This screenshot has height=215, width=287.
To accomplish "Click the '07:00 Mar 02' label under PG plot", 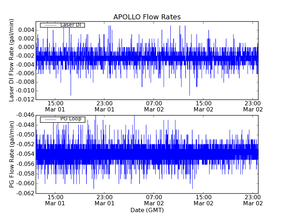I will point(154,200).
